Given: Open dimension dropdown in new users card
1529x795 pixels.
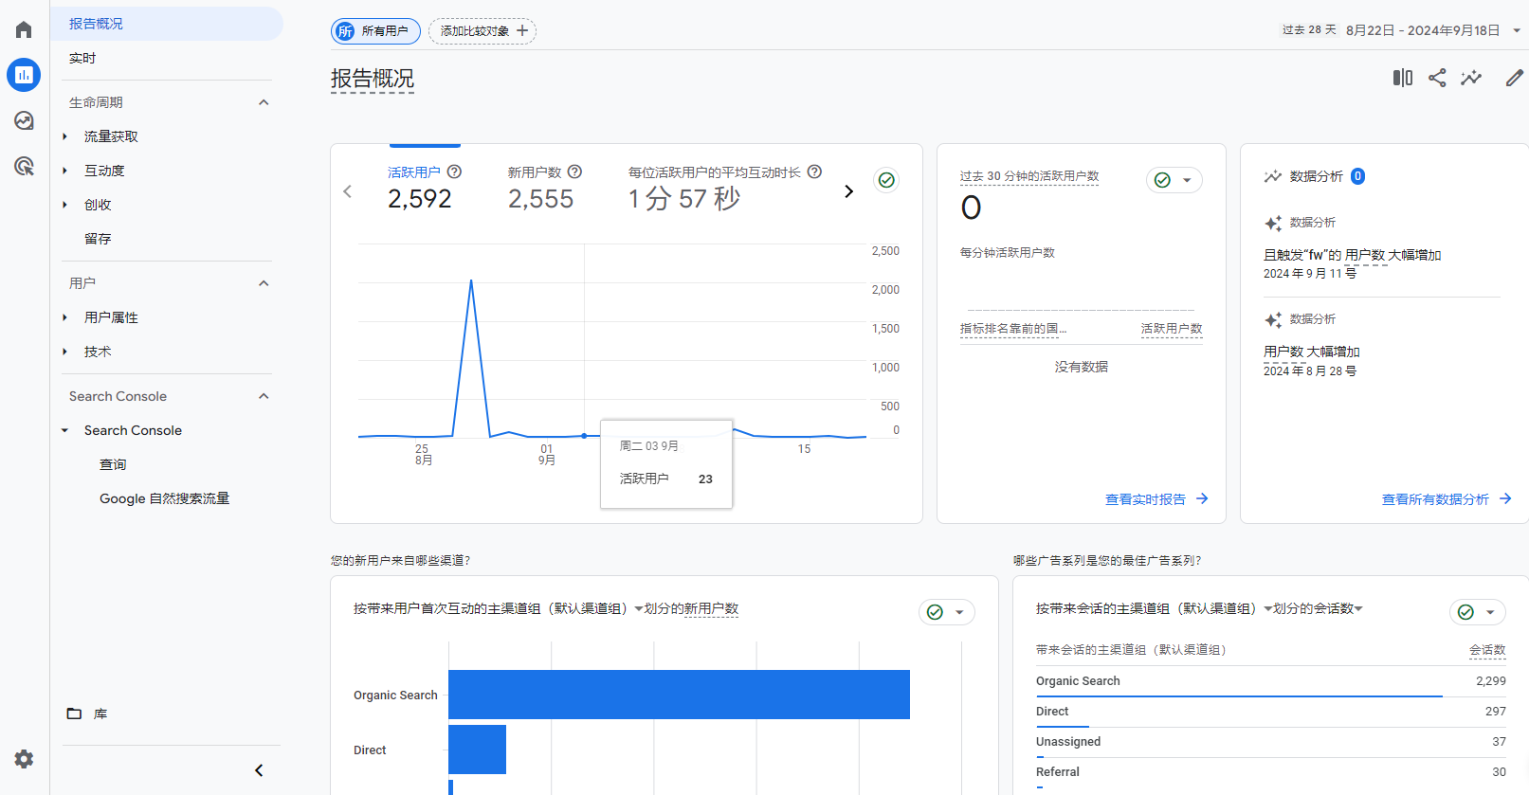Looking at the screenshot, I should click(639, 608).
